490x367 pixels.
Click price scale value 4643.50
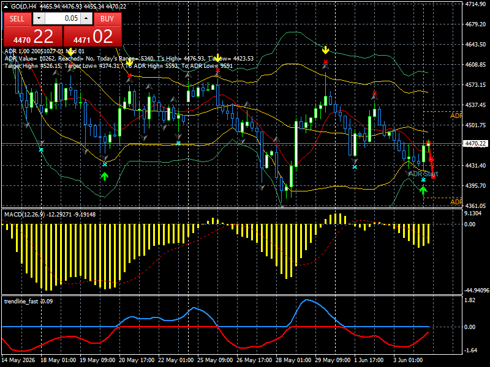pyautogui.click(x=476, y=44)
